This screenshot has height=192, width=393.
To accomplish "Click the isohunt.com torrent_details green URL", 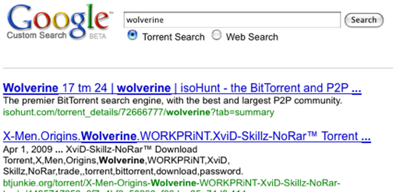I will coord(139,112).
